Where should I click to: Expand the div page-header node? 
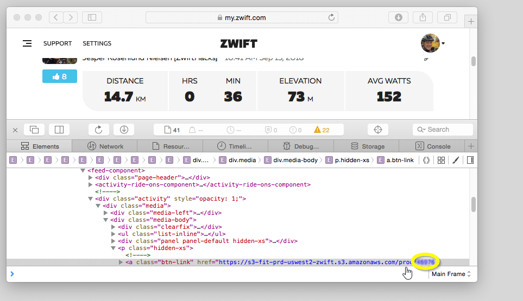click(90, 177)
